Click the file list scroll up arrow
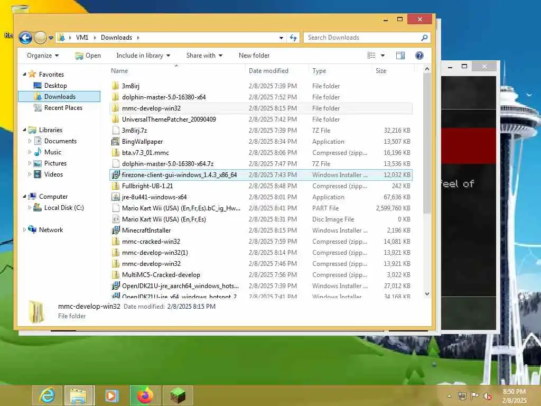The width and height of the screenshot is (541, 406). [x=427, y=69]
